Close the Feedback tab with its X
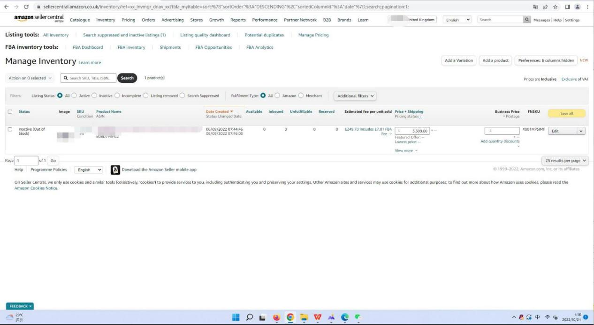This screenshot has width=594, height=325. tap(30, 306)
